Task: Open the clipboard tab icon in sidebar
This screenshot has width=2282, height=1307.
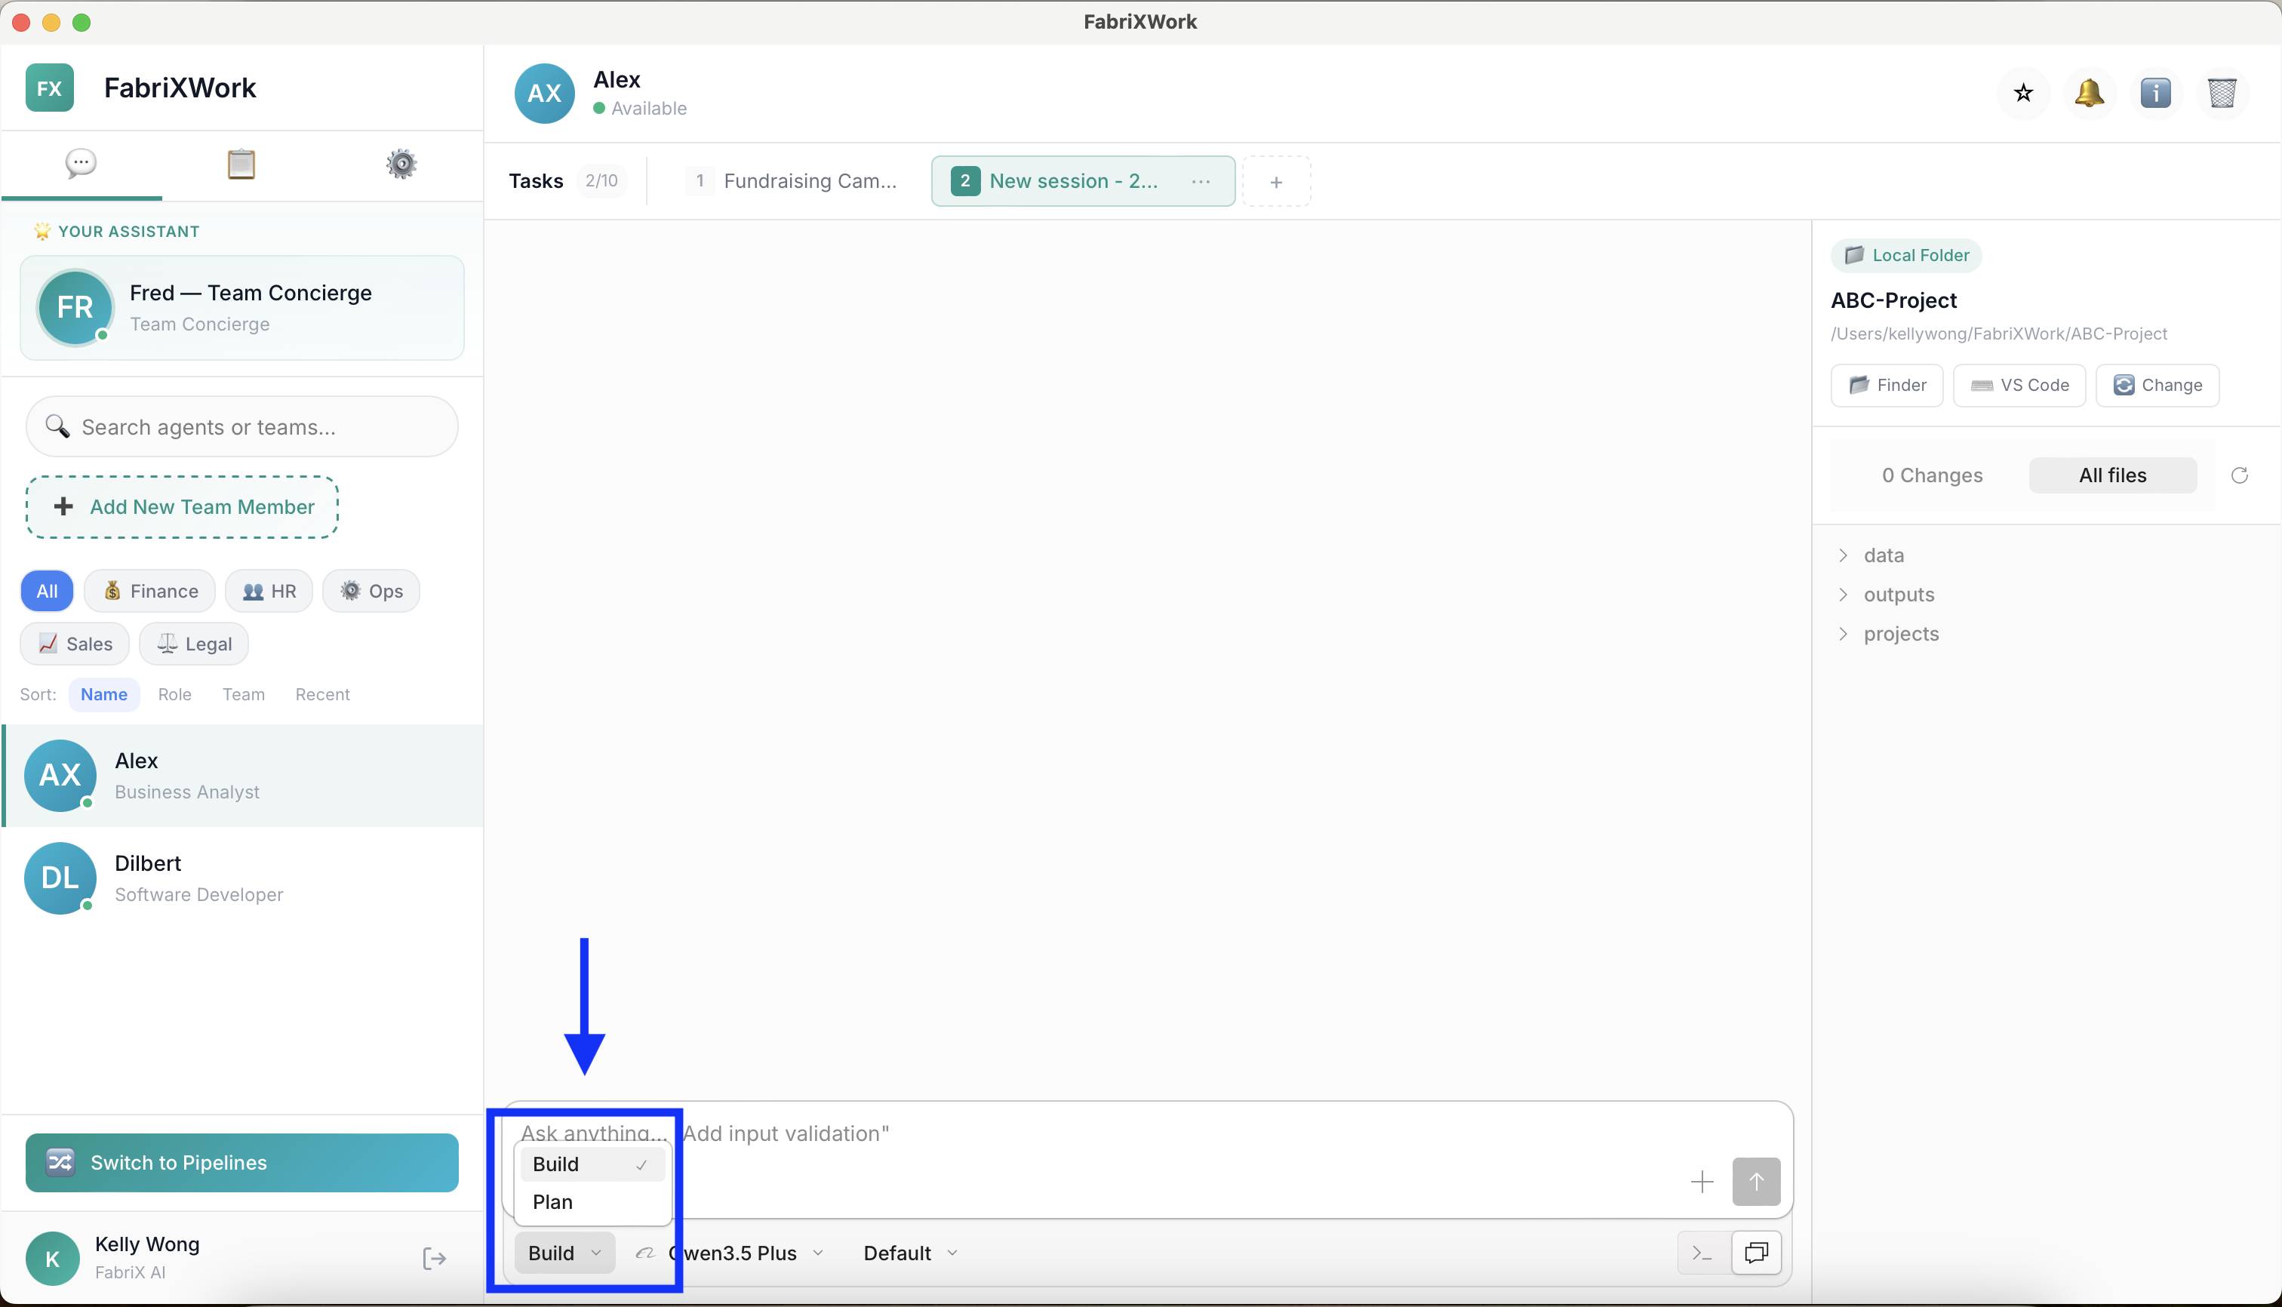Action: pos(241,165)
